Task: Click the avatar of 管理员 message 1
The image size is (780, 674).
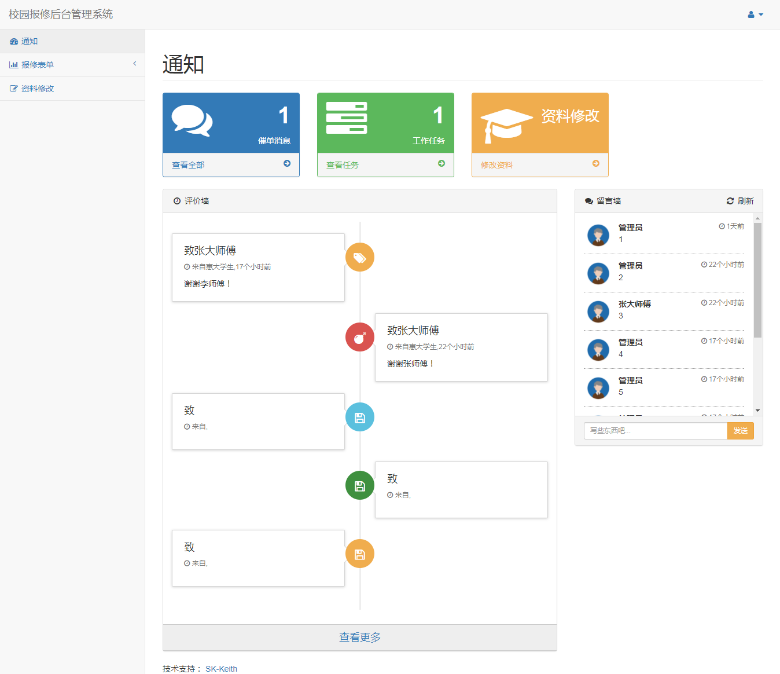Action: click(598, 235)
